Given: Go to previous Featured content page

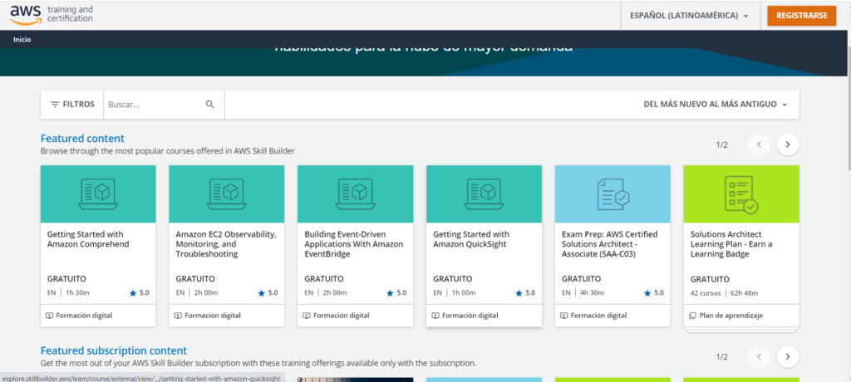Looking at the screenshot, I should coord(758,144).
